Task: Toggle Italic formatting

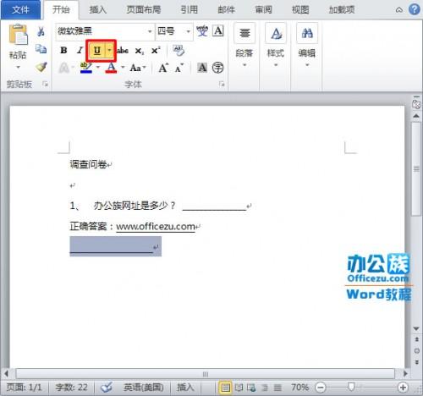Action: pyautogui.click(x=80, y=51)
